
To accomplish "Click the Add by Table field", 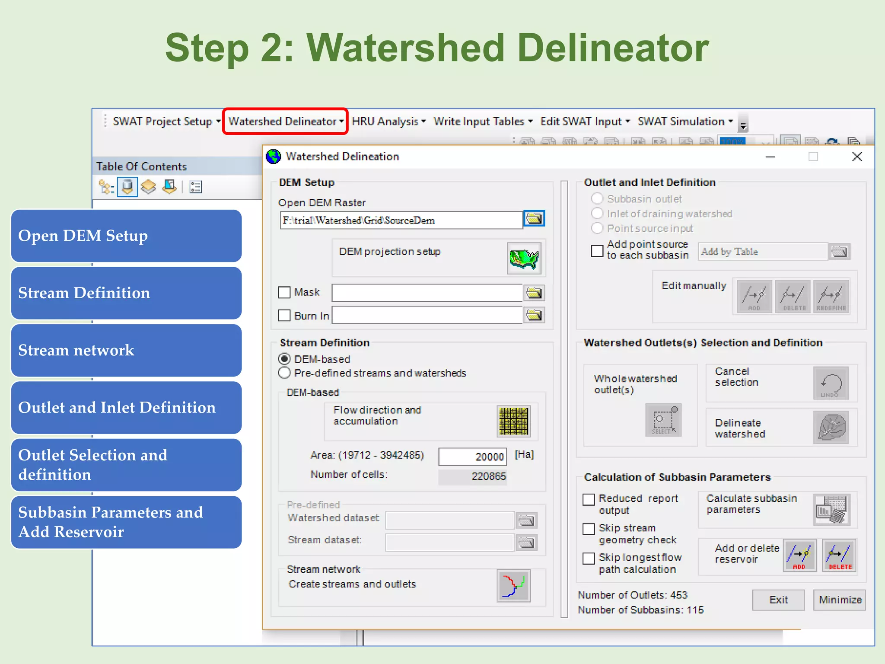I will pyautogui.click(x=763, y=252).
